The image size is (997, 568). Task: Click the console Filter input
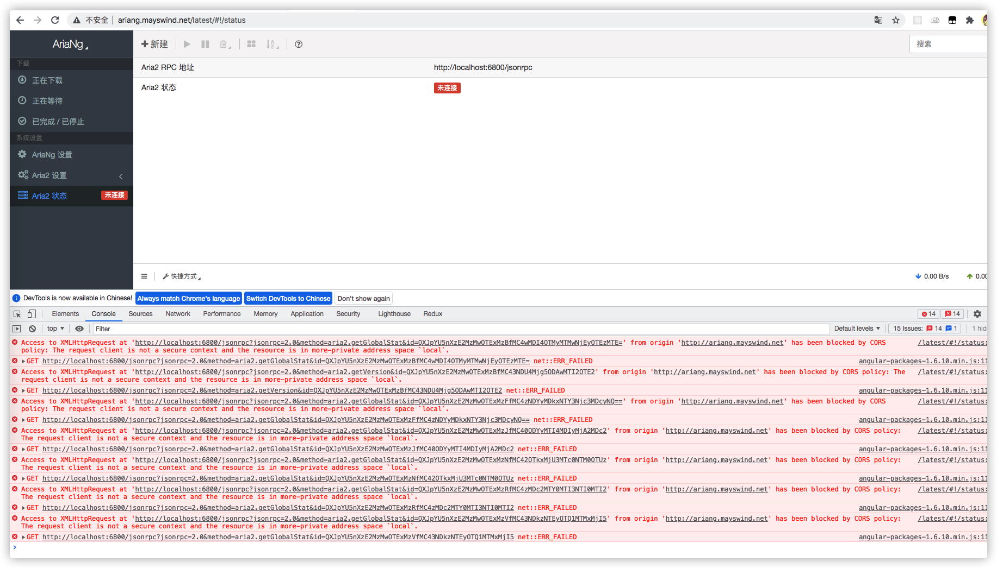[461, 329]
